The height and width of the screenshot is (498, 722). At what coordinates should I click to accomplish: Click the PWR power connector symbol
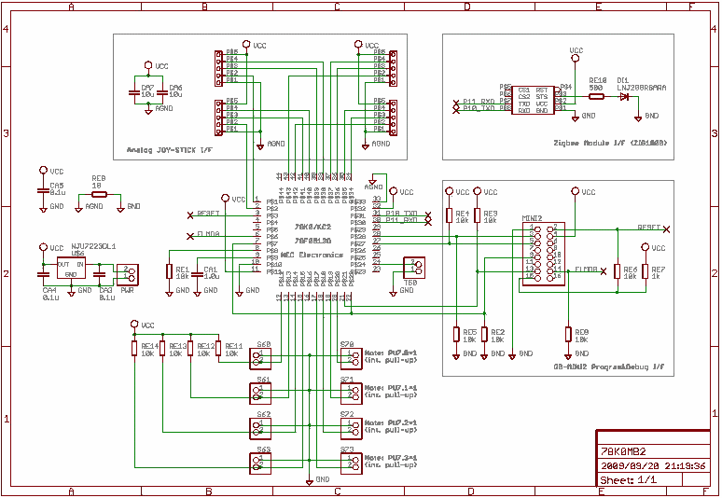pyautogui.click(x=128, y=274)
